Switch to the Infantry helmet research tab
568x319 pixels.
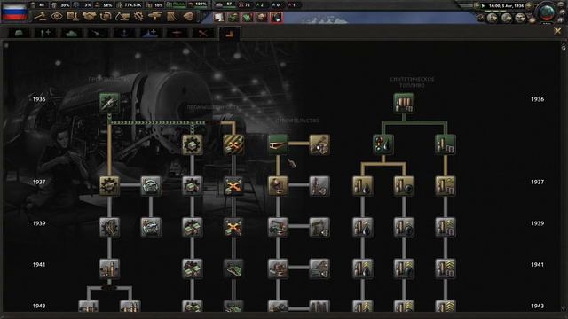pos(19,34)
